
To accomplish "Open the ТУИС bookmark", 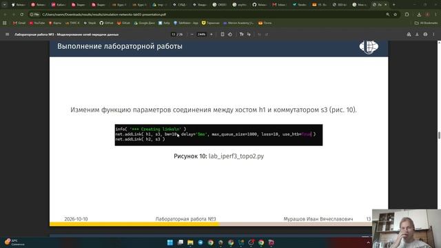I will coord(72,23).
